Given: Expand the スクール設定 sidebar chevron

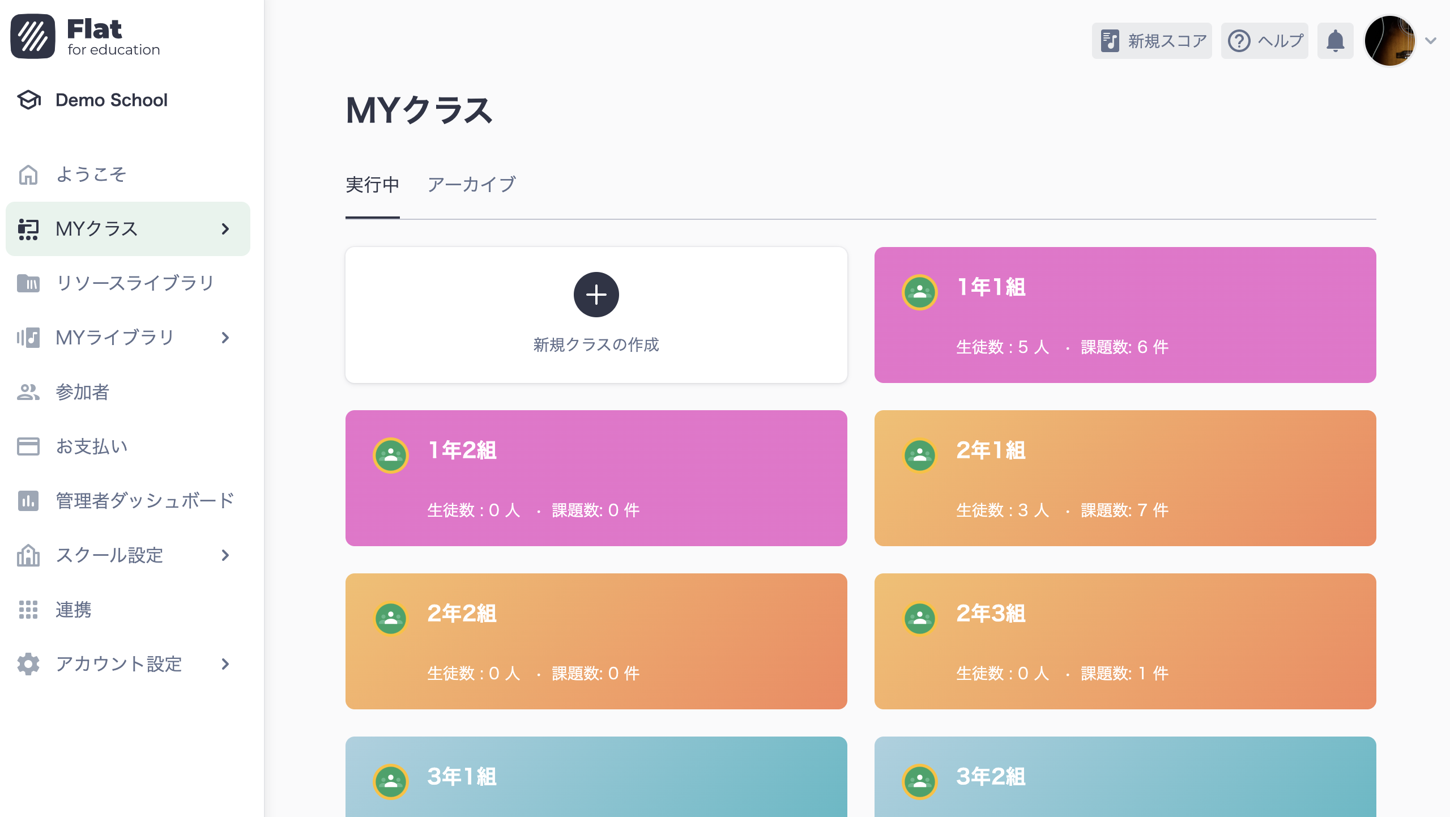Looking at the screenshot, I should (x=225, y=555).
